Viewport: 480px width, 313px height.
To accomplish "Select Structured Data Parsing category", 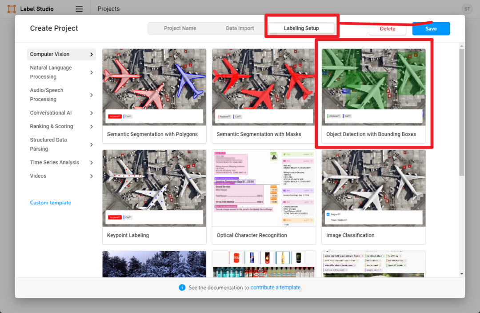I will point(61,144).
